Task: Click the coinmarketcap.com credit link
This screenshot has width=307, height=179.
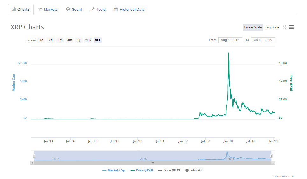Action: point(283,176)
